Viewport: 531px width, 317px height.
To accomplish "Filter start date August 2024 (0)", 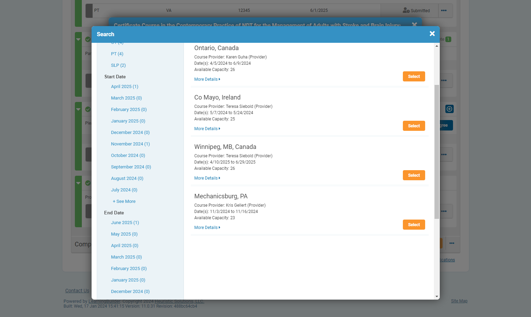I will (127, 179).
